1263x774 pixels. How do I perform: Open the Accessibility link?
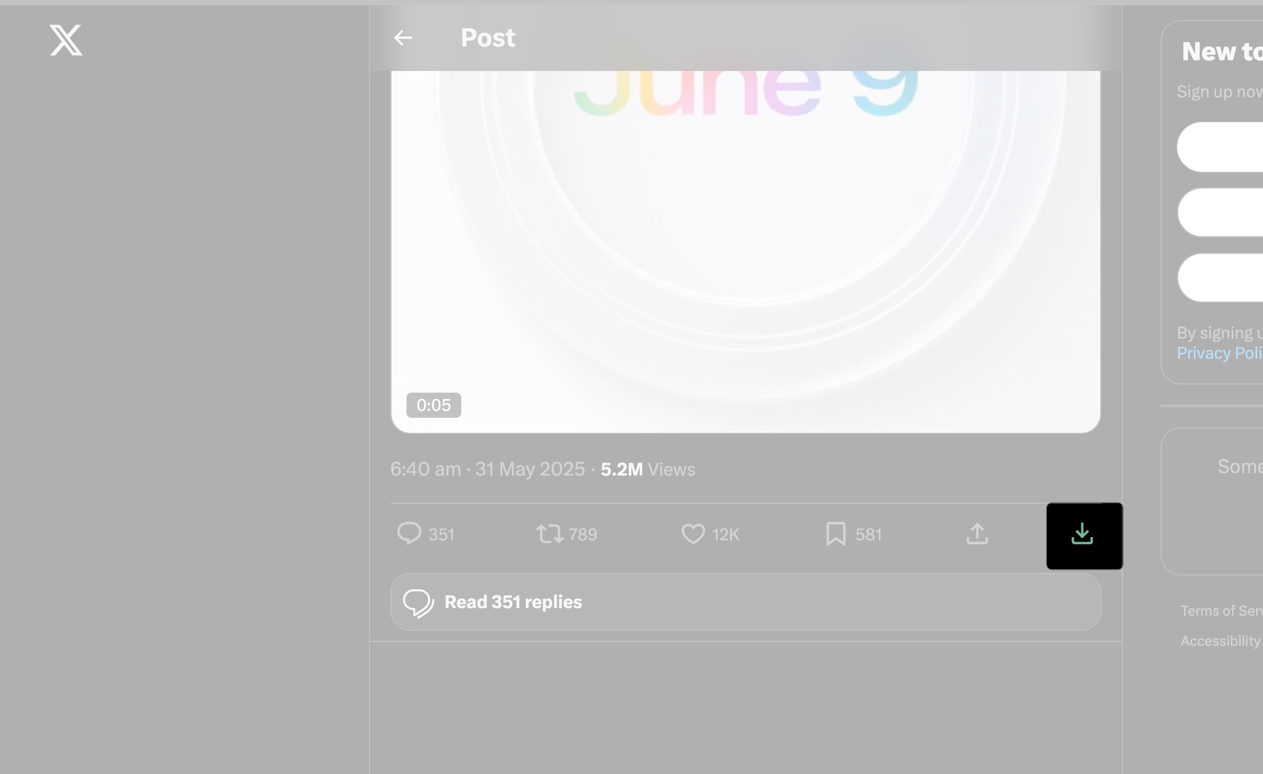[x=1220, y=640]
